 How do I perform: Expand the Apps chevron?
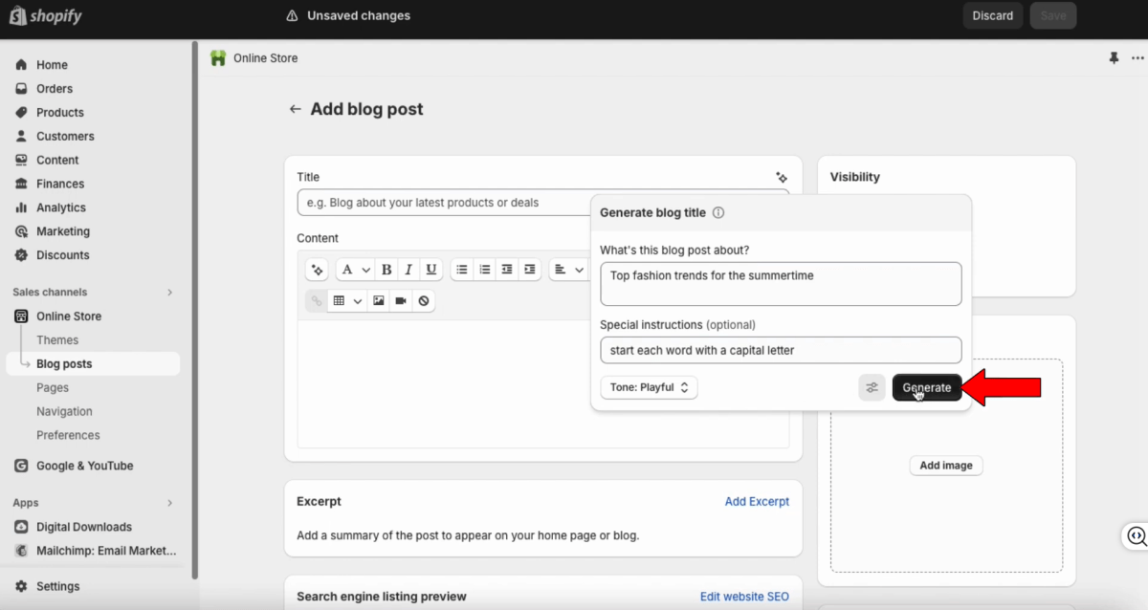tap(170, 503)
